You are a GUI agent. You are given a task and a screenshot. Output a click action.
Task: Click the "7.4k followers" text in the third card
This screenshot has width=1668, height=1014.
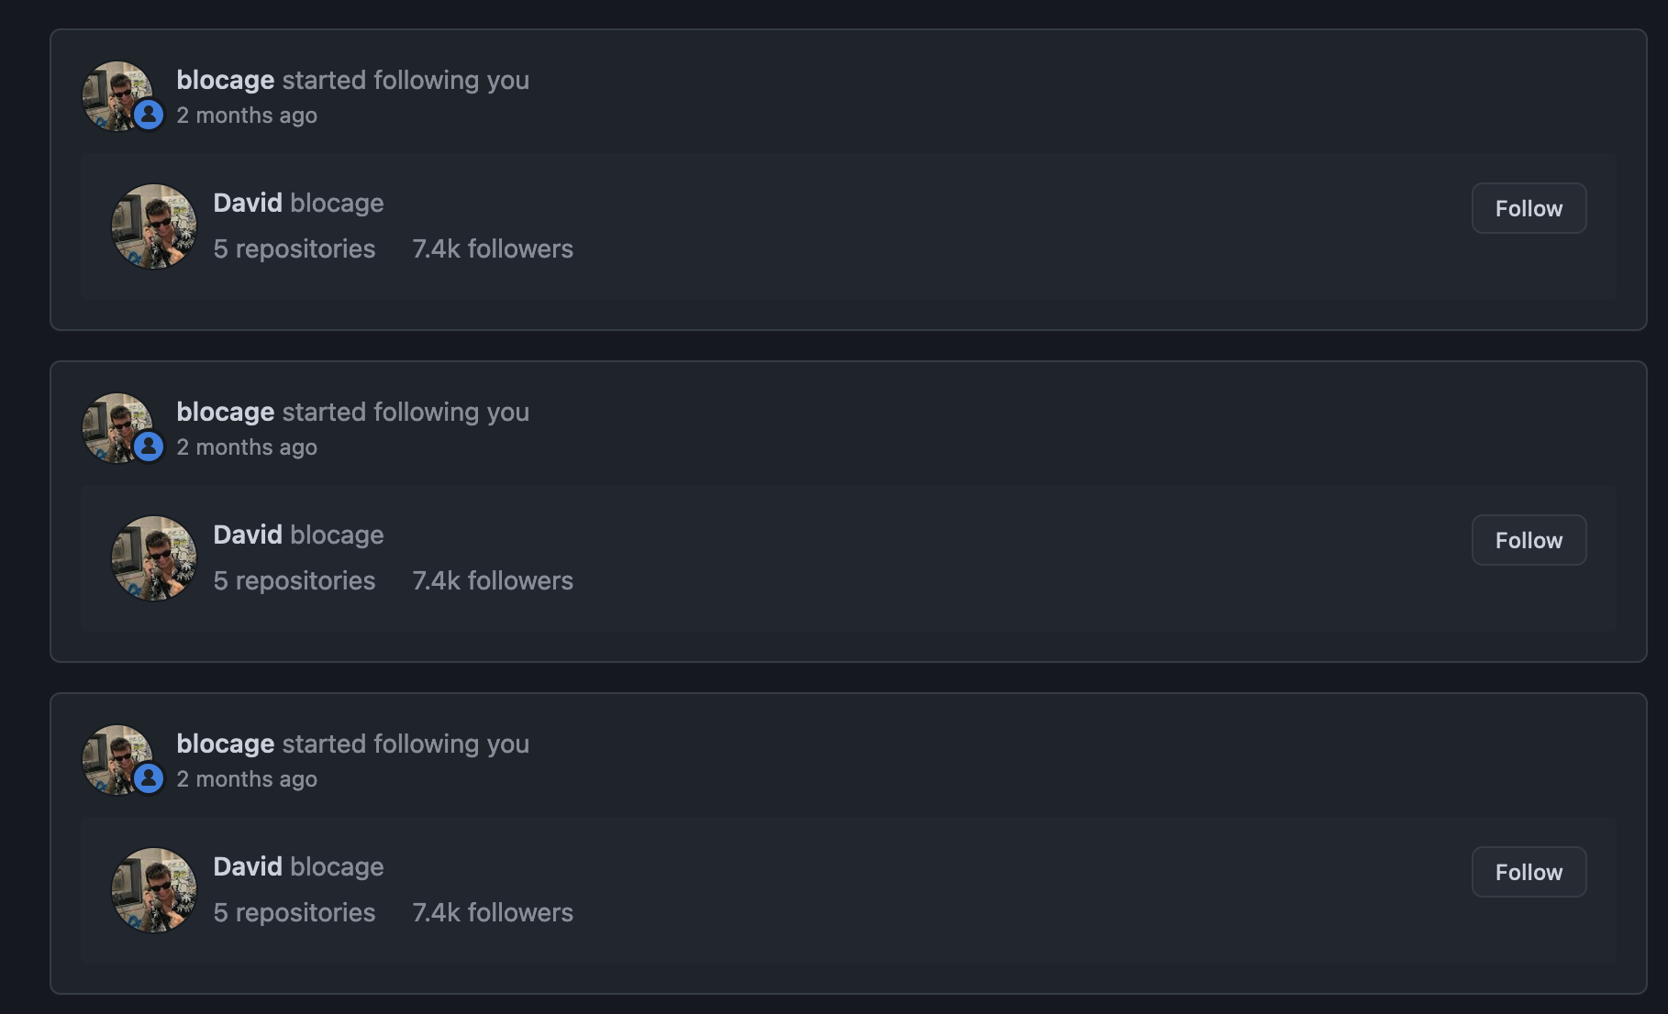point(493,912)
